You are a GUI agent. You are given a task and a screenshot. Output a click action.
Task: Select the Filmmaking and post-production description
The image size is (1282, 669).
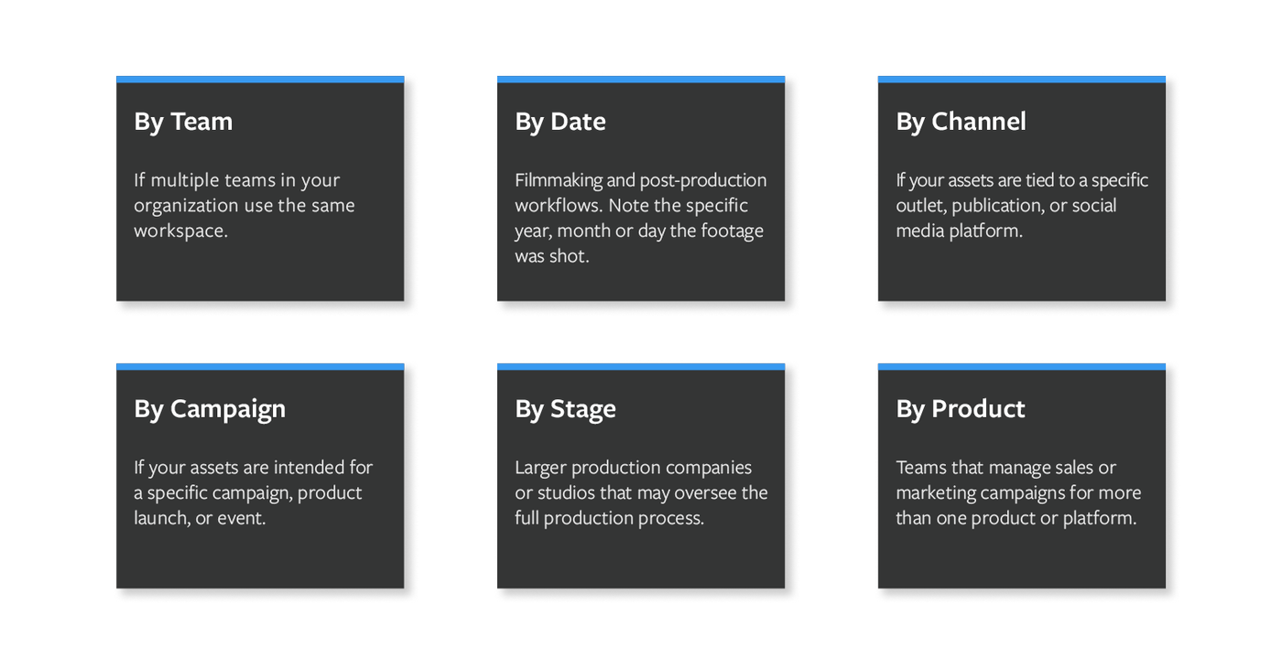click(x=641, y=218)
